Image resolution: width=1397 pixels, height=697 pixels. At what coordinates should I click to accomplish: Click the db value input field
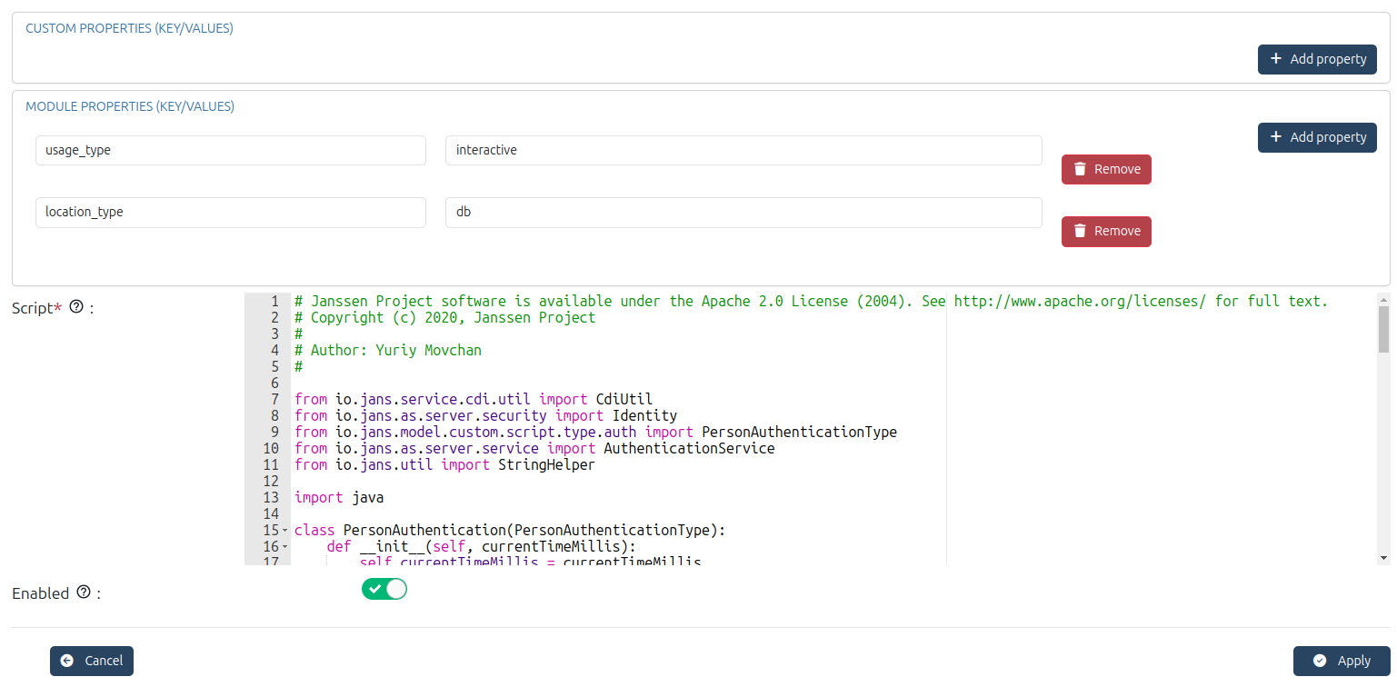(743, 212)
